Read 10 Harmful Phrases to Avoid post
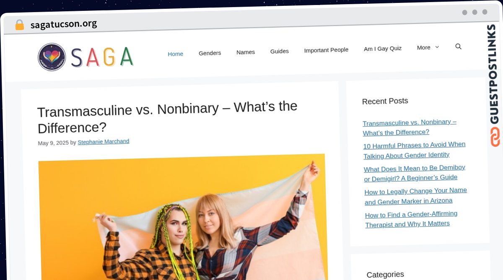 414,150
